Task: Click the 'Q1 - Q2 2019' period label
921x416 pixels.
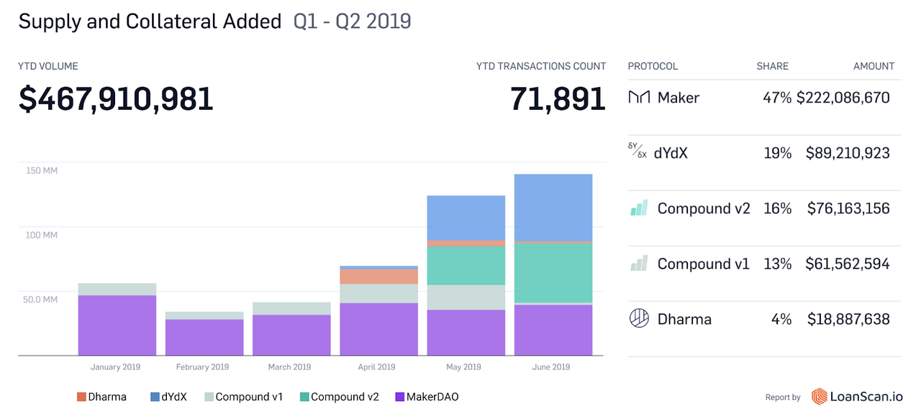Action: click(353, 22)
